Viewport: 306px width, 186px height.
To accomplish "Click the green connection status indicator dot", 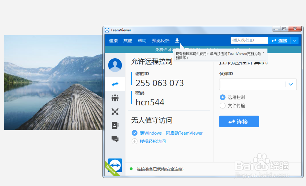I will (x=132, y=169).
